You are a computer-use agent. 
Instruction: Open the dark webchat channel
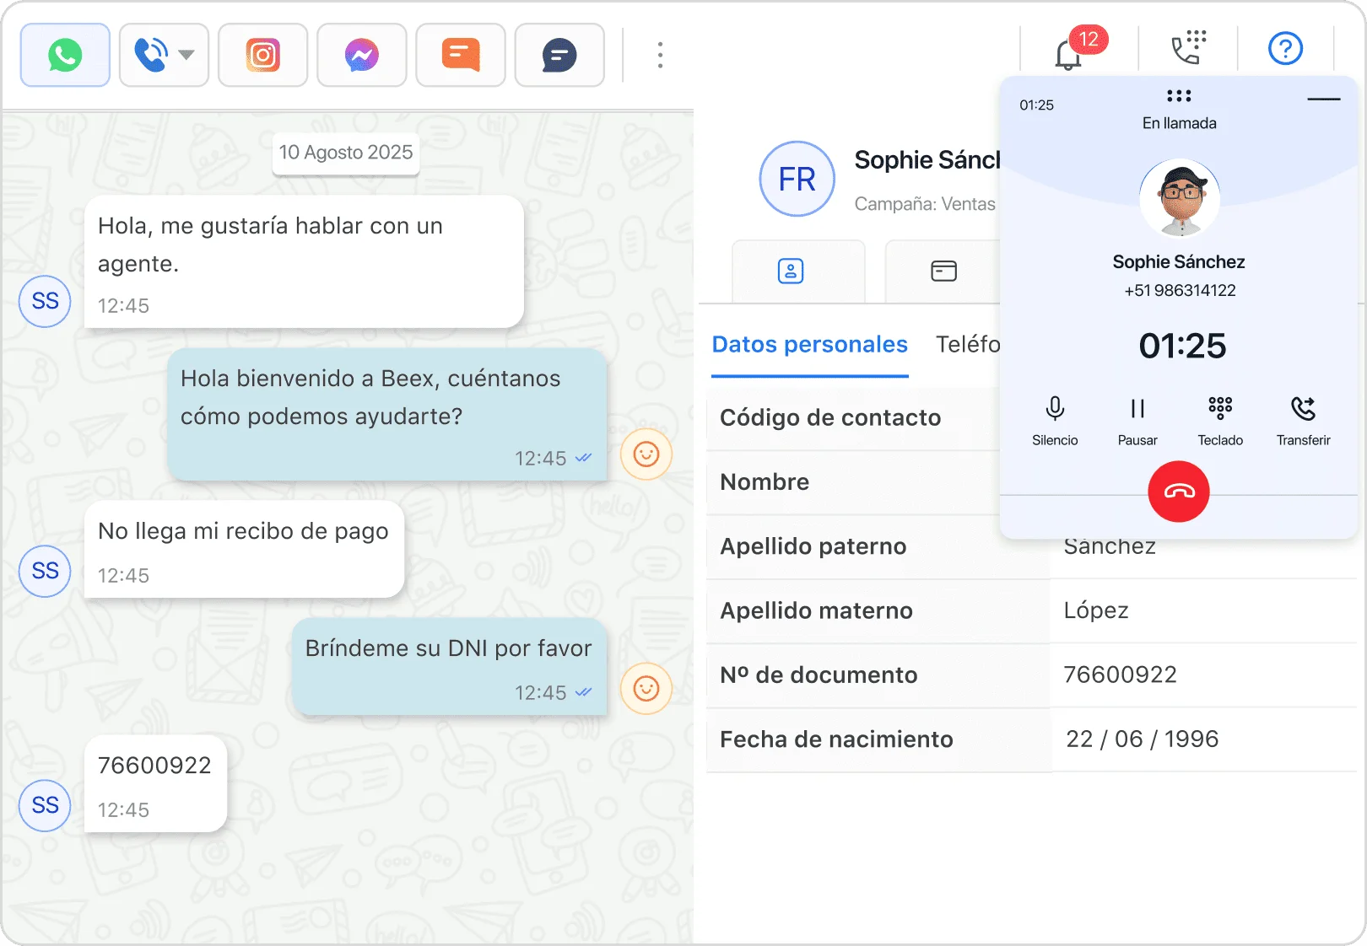click(559, 56)
